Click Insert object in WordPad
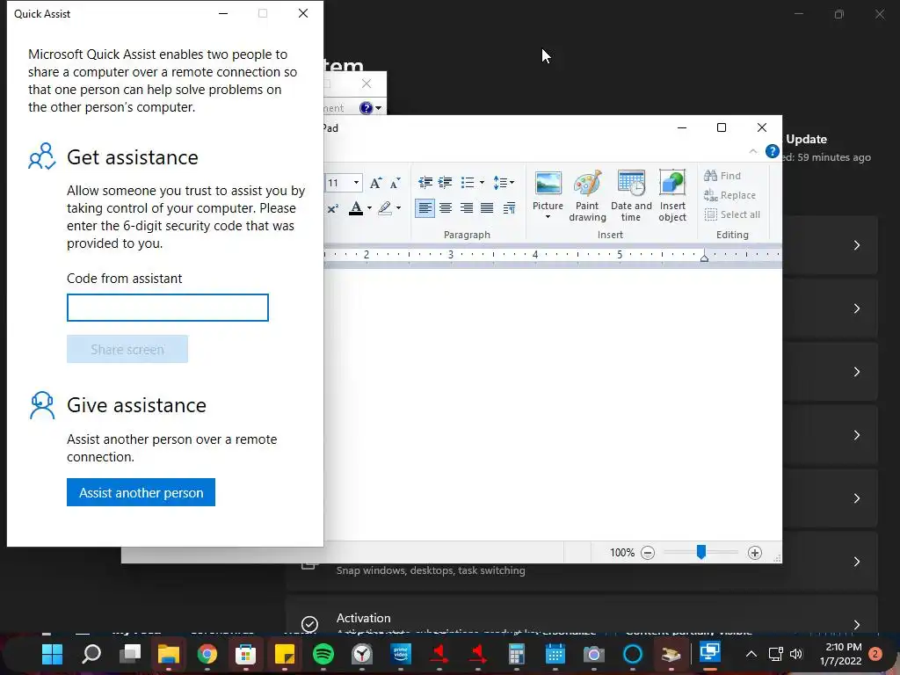The image size is (900, 675). point(672,195)
